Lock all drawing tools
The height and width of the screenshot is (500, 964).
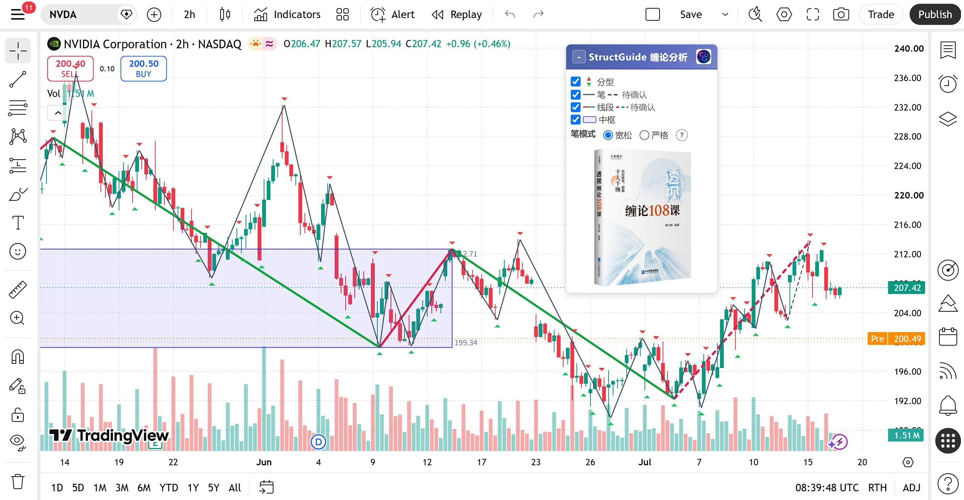(18, 415)
